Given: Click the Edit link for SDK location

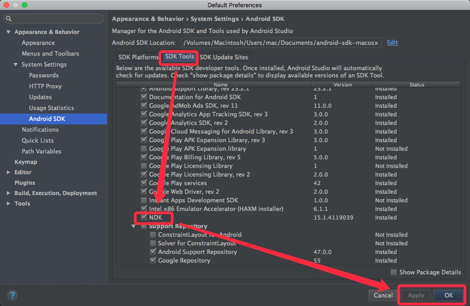Looking at the screenshot, I should click(x=392, y=42).
